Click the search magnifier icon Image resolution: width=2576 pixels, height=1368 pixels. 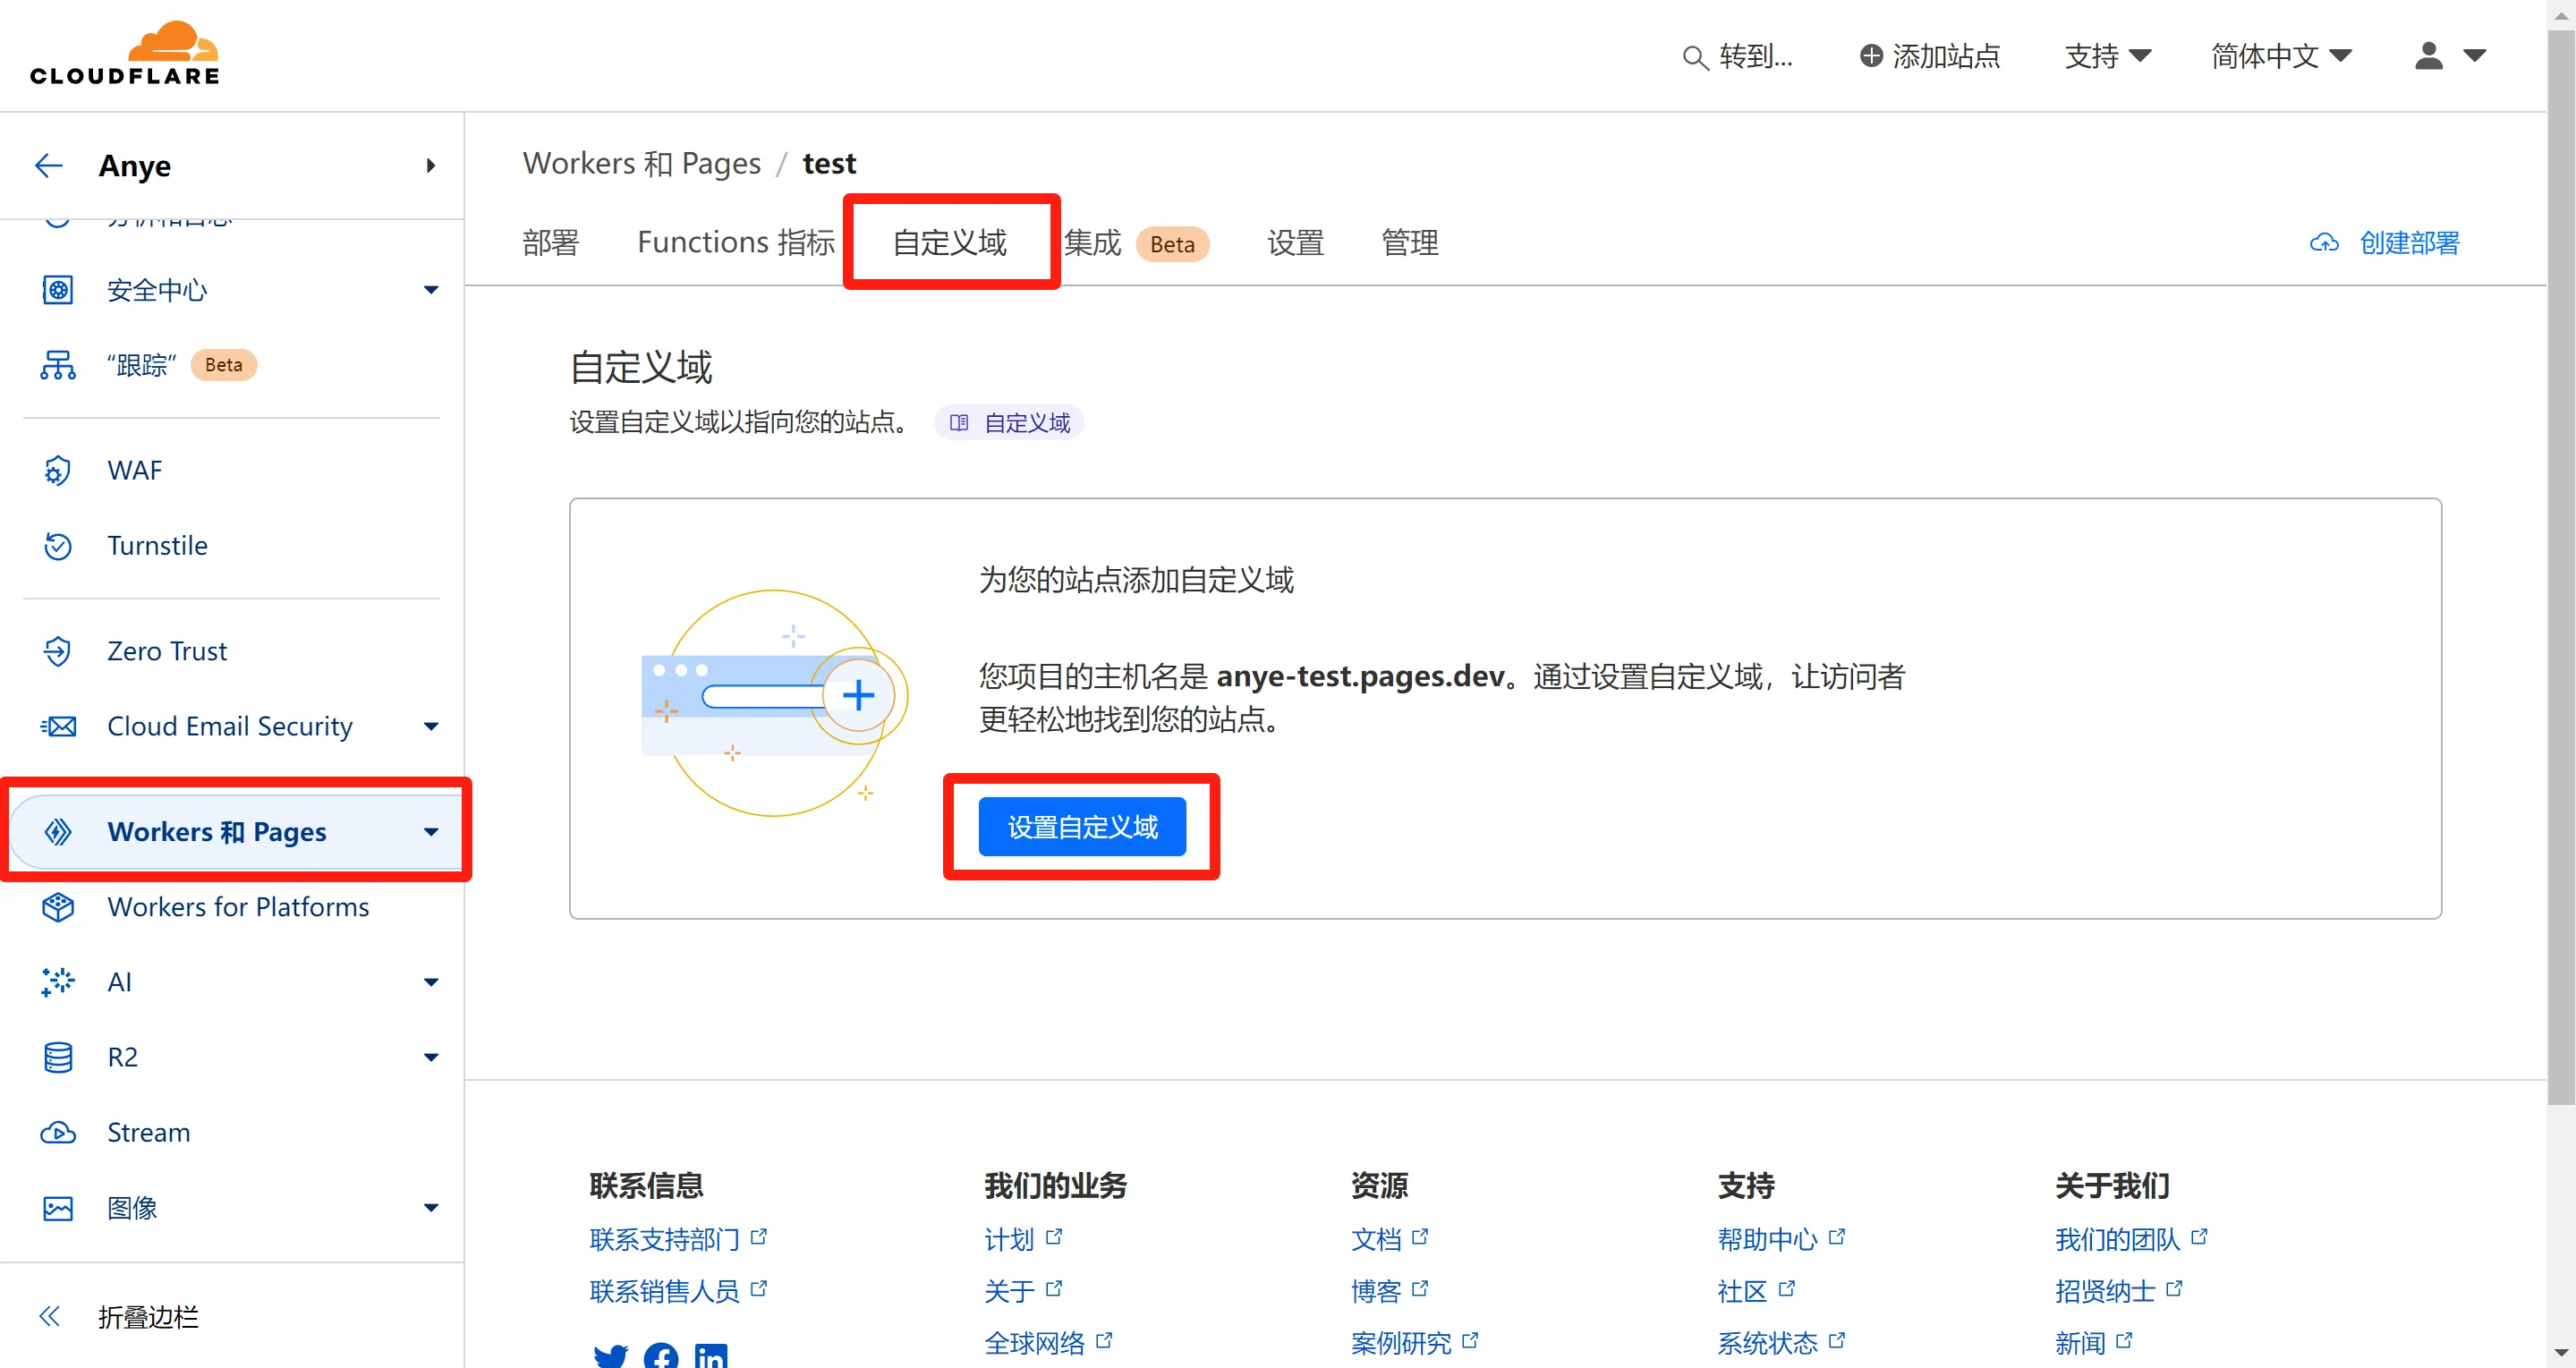point(1694,58)
